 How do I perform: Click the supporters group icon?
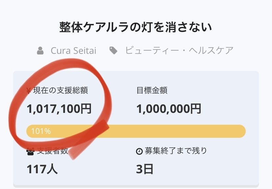[30, 152]
